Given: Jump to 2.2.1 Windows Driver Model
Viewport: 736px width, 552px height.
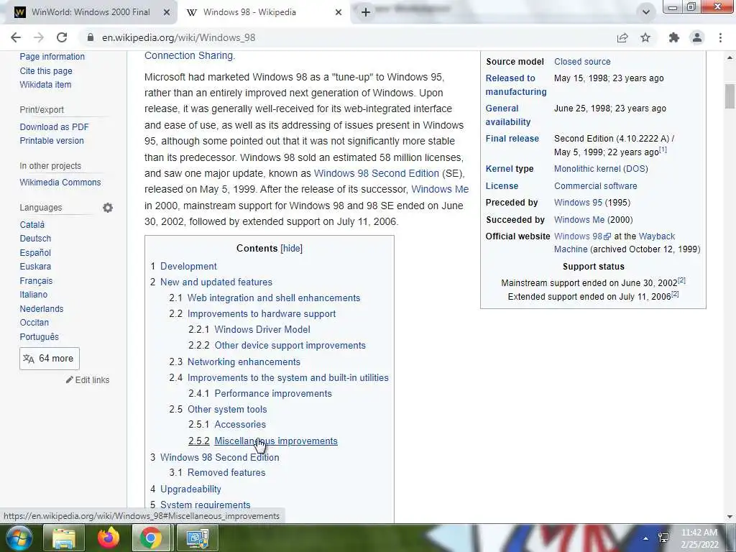Looking at the screenshot, I should click(x=262, y=329).
